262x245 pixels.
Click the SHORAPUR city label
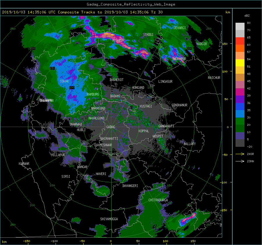click(179, 59)
